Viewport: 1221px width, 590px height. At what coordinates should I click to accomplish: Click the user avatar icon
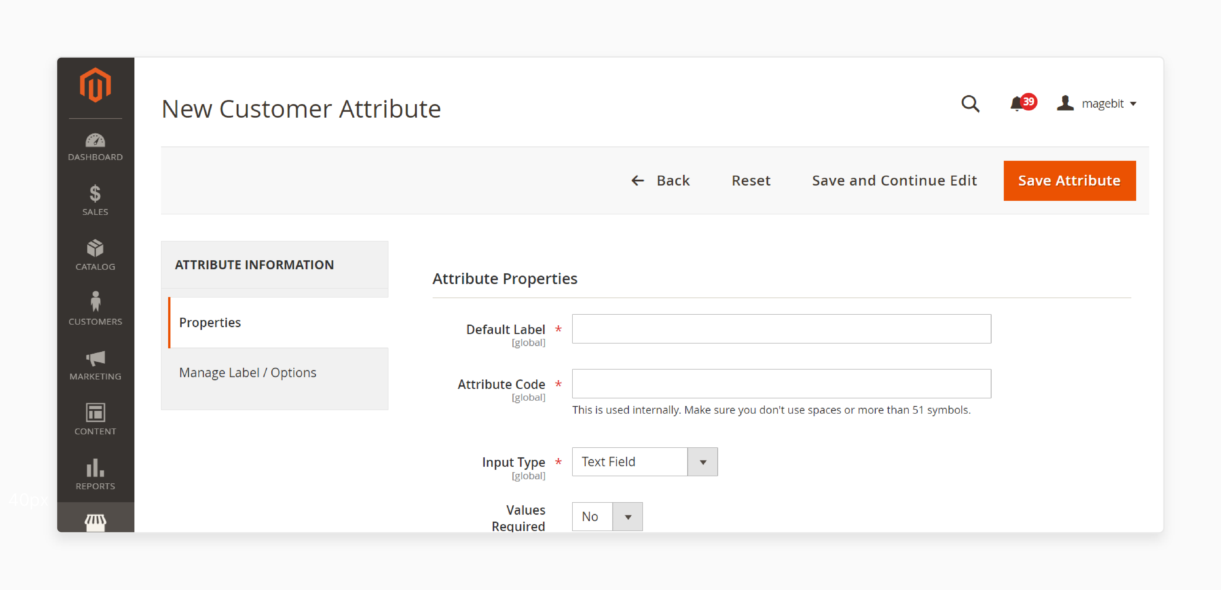[x=1065, y=103]
